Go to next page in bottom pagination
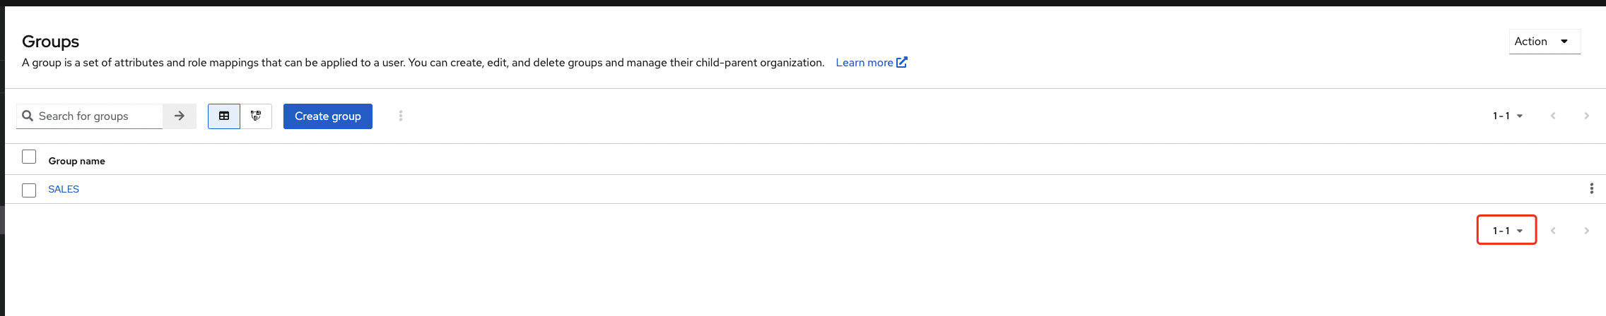 click(x=1586, y=231)
